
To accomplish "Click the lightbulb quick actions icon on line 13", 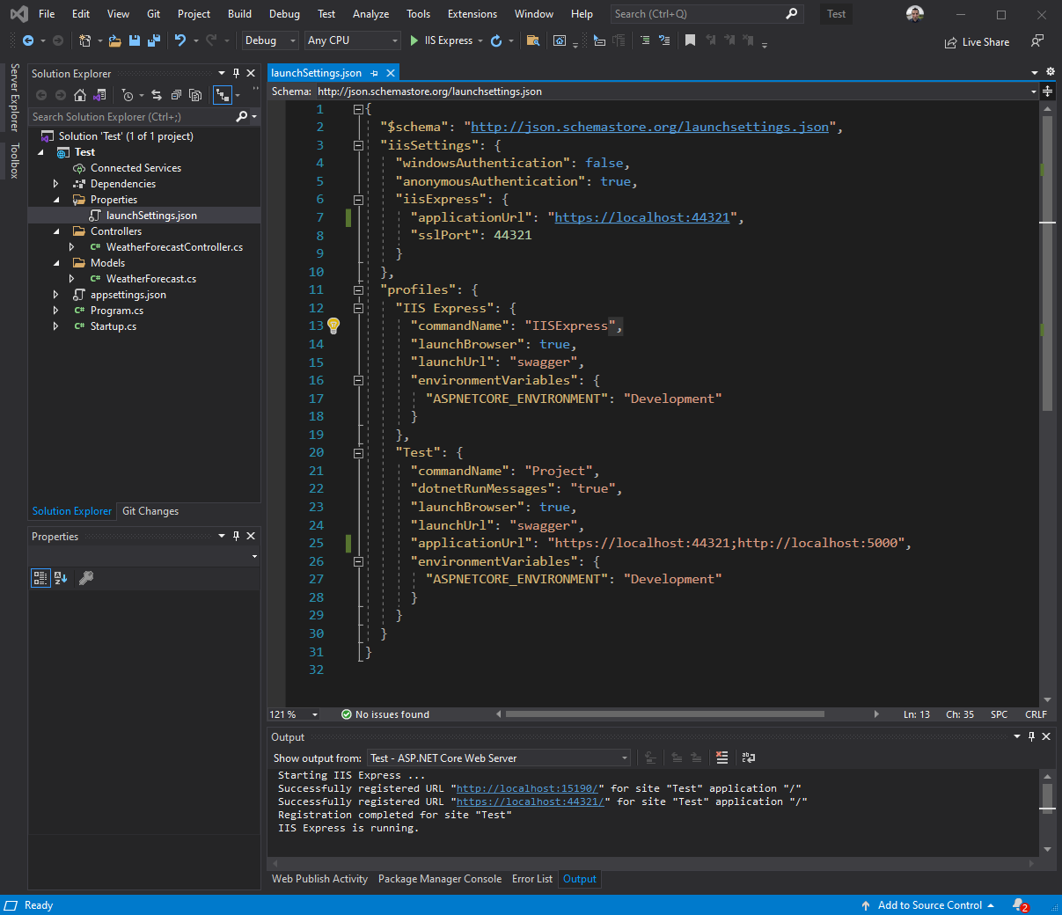I will (333, 326).
